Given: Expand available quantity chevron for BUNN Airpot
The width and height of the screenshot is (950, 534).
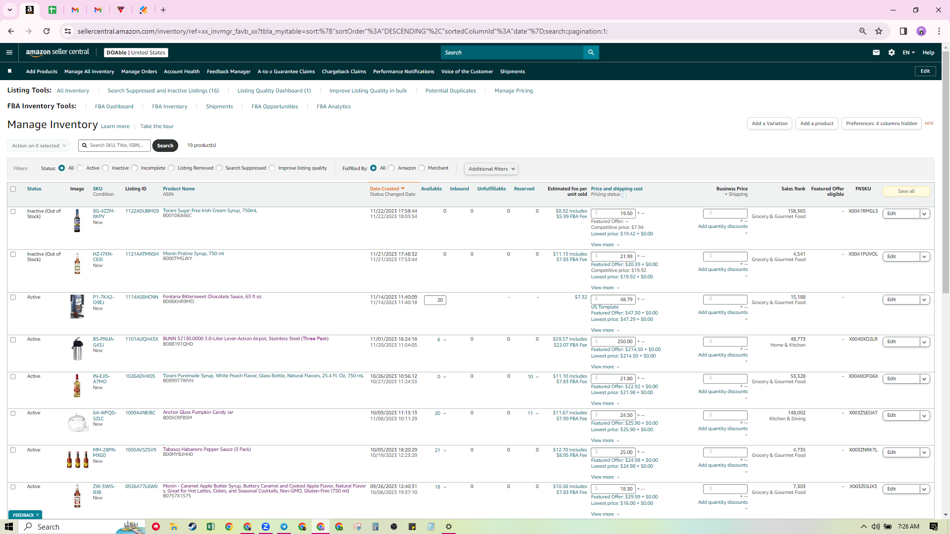Looking at the screenshot, I should tap(445, 340).
